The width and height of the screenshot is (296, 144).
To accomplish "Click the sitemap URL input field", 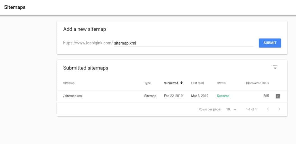I will pos(184,43).
